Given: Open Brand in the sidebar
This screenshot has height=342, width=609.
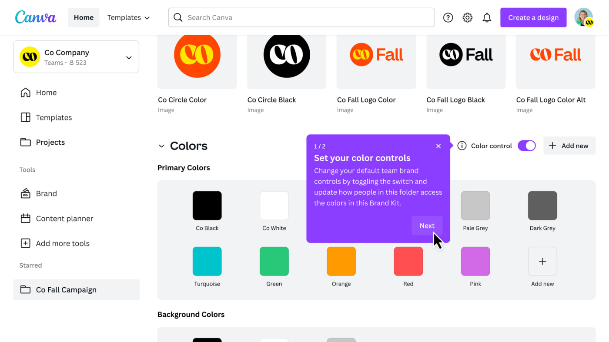Looking at the screenshot, I should point(46,194).
